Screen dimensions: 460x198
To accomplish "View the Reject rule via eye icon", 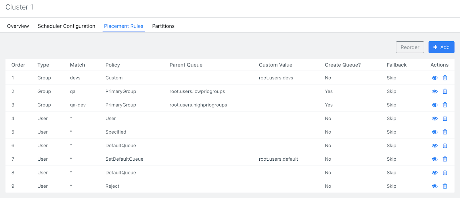I will [x=434, y=186].
